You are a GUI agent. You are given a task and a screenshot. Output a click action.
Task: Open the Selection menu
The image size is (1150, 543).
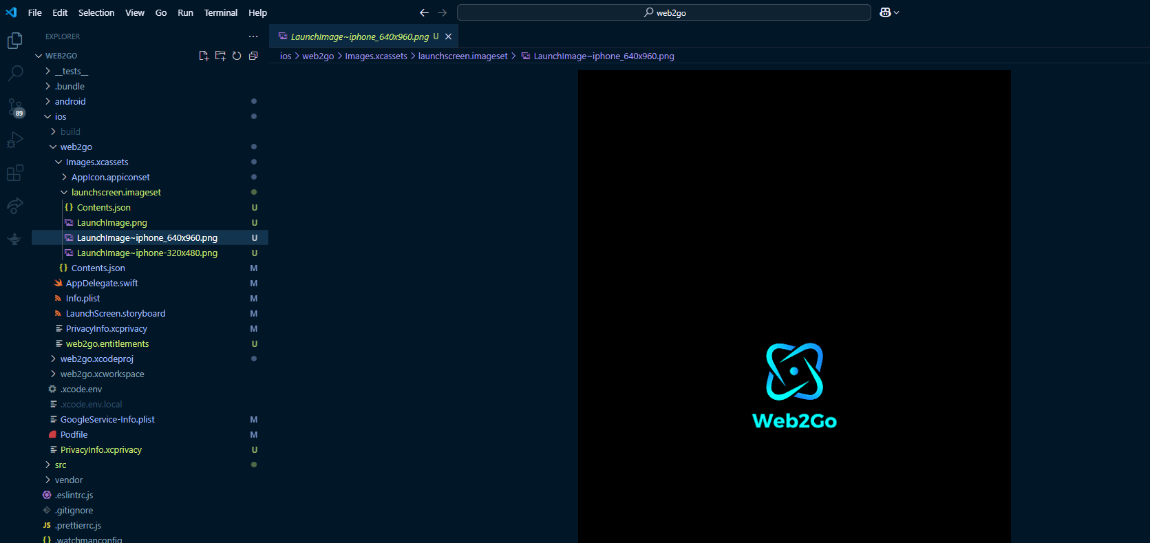click(96, 12)
